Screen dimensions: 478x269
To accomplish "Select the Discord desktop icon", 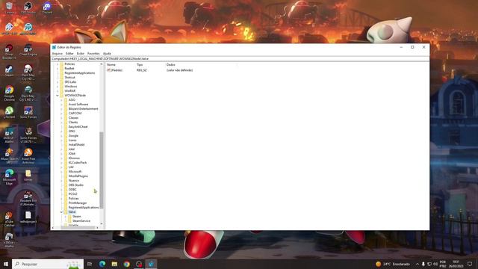I will click(x=47, y=7).
